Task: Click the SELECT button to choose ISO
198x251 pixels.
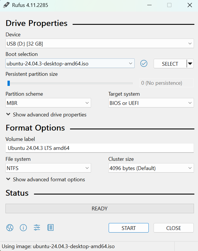Action: 170,64
